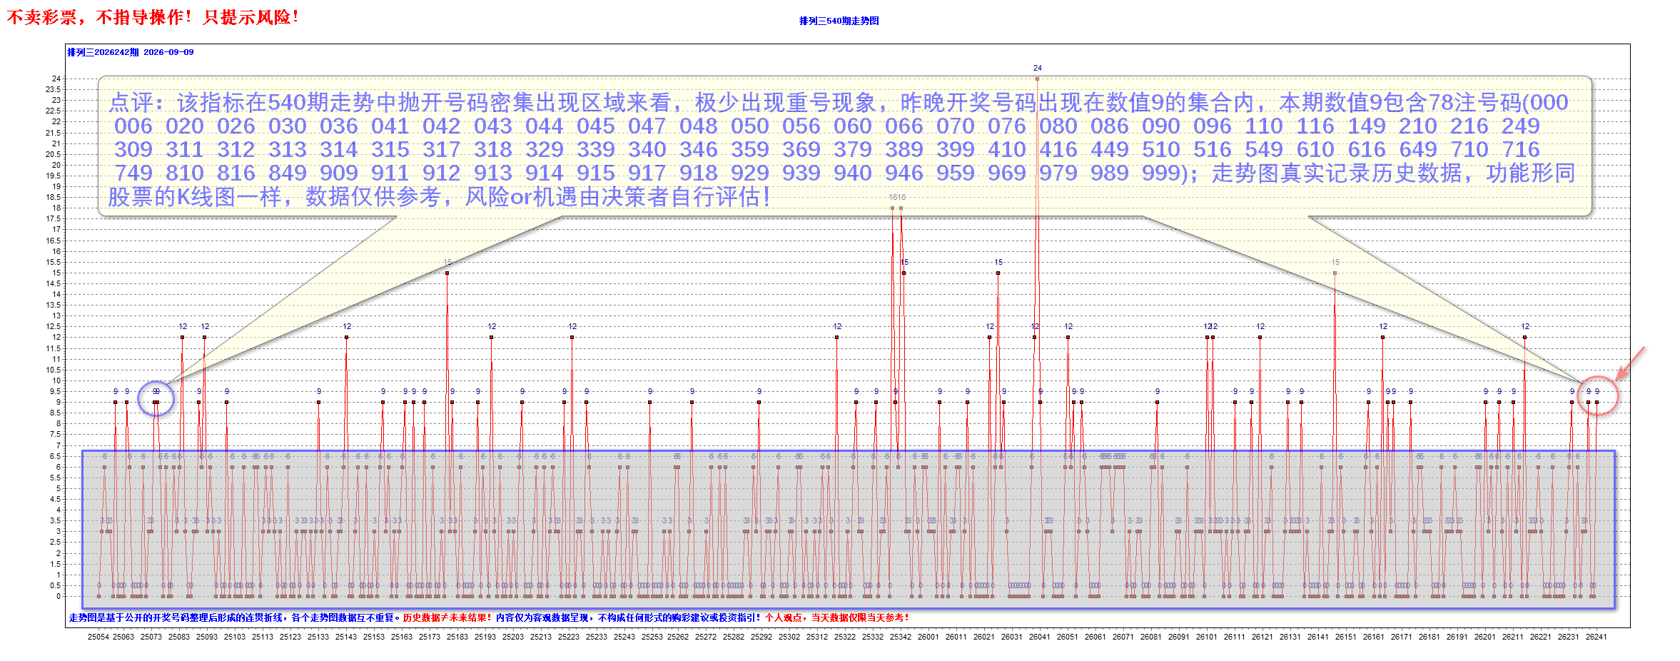The image size is (1680, 661).
Task: Click the 点评 commentary callout box
Action: coord(845,146)
